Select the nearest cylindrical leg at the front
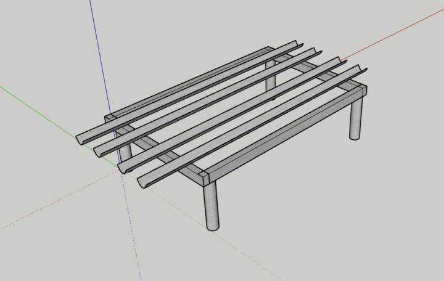 click(211, 205)
